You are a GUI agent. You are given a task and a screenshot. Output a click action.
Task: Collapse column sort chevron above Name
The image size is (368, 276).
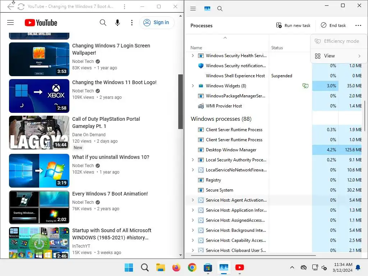[x=225, y=38]
